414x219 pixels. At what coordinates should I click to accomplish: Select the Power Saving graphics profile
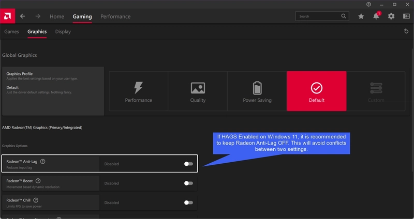pyautogui.click(x=257, y=91)
